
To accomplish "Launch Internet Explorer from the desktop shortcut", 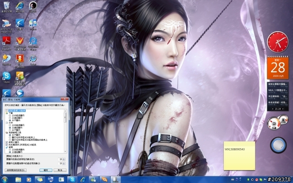I will point(20,7).
